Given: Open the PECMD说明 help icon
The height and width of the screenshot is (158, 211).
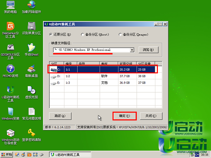Looking at the screenshot, I should pos(11,71).
